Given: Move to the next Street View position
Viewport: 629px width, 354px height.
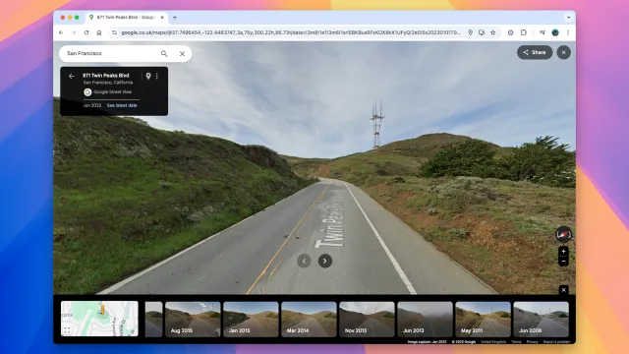Looking at the screenshot, I should 325,261.
